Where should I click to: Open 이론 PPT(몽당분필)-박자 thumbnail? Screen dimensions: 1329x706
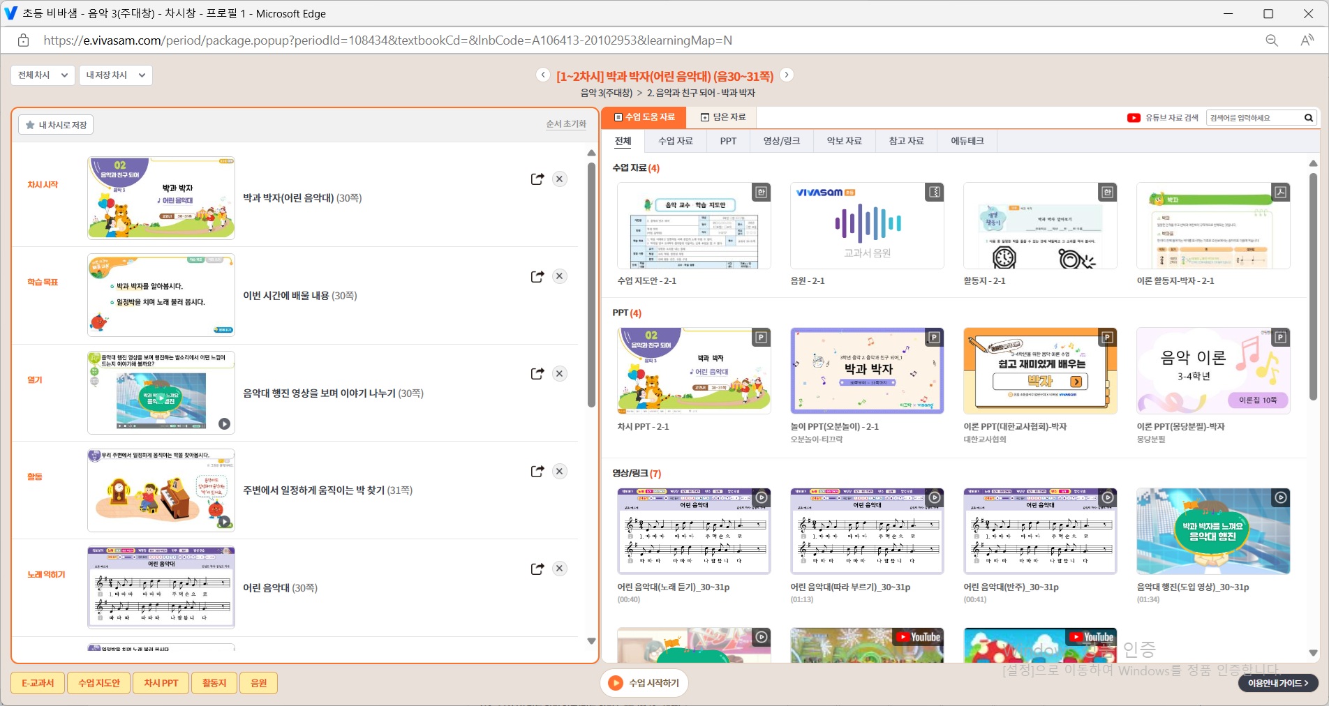pyautogui.click(x=1213, y=370)
